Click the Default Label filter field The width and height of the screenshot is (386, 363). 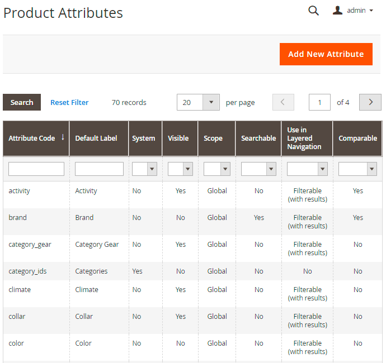click(99, 169)
